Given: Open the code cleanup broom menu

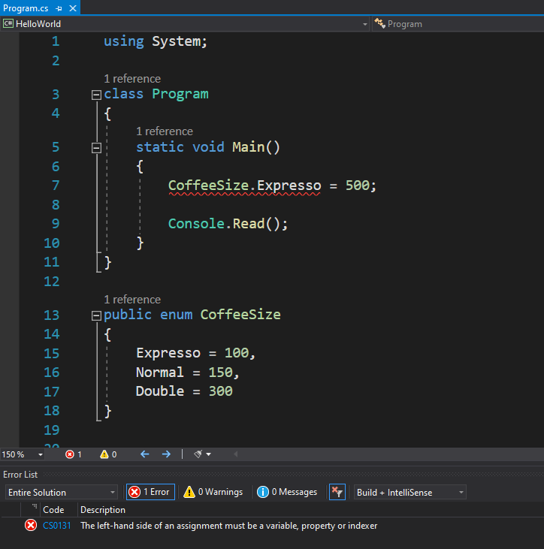Looking at the screenshot, I should 202,454.
